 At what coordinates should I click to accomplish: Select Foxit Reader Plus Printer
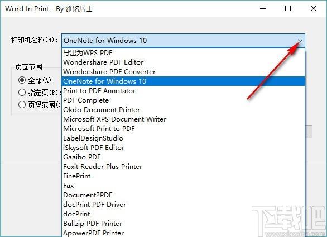[184, 167]
